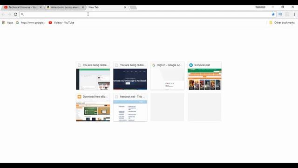Open the Facebook promote message thumbnail
The height and width of the screenshot is (168, 298).
[x=130, y=76]
